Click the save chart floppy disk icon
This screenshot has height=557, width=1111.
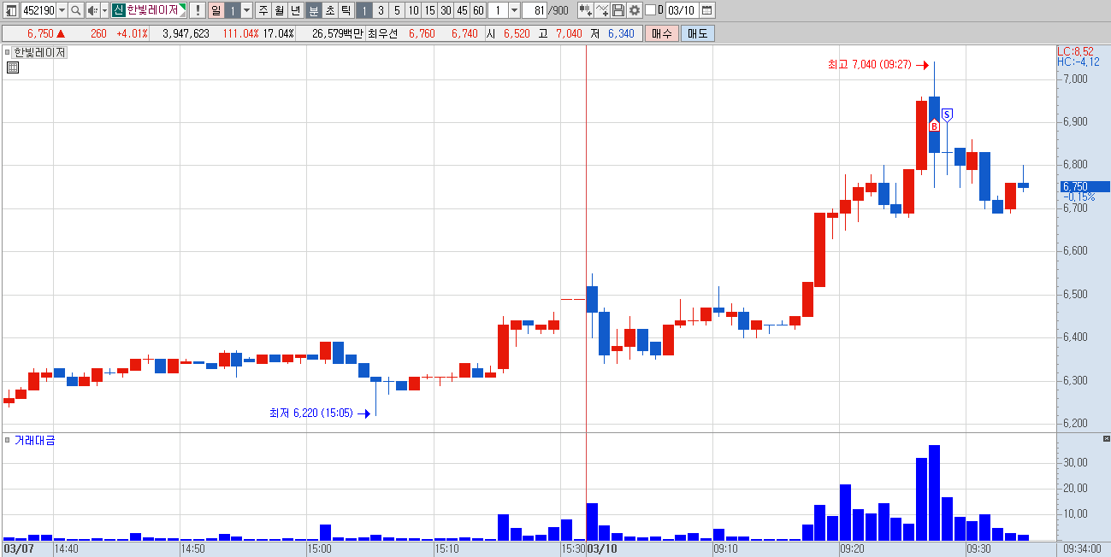pyautogui.click(x=618, y=10)
